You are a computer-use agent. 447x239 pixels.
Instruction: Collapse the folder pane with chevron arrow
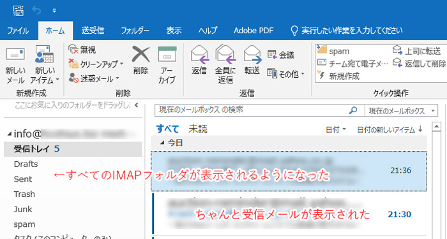[136, 105]
